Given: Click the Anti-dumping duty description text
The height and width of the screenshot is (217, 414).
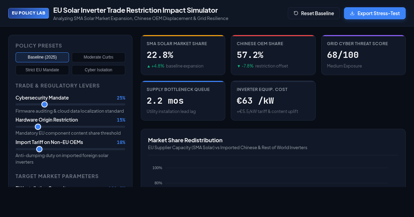Looking at the screenshot, I should point(62,158).
